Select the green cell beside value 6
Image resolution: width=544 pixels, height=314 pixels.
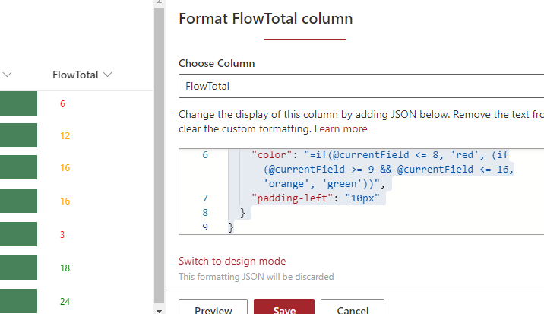coord(18,103)
